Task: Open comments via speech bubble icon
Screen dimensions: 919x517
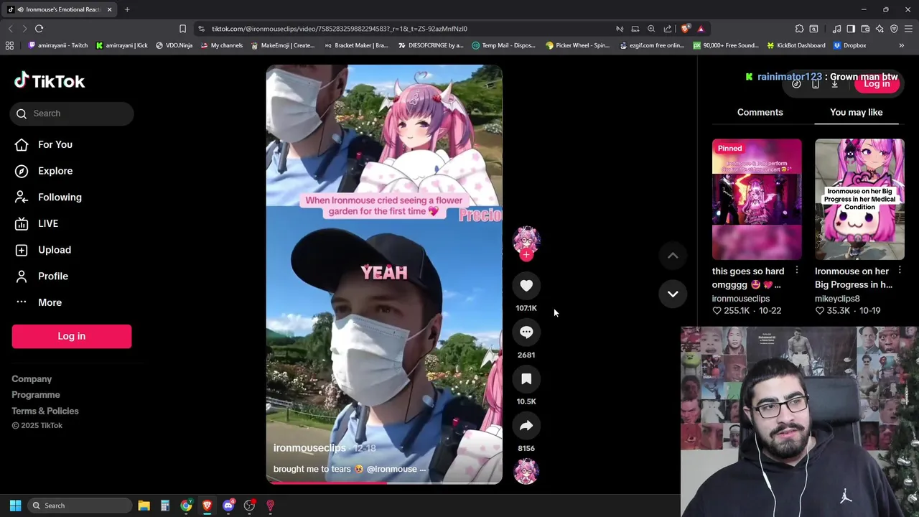Action: click(526, 332)
